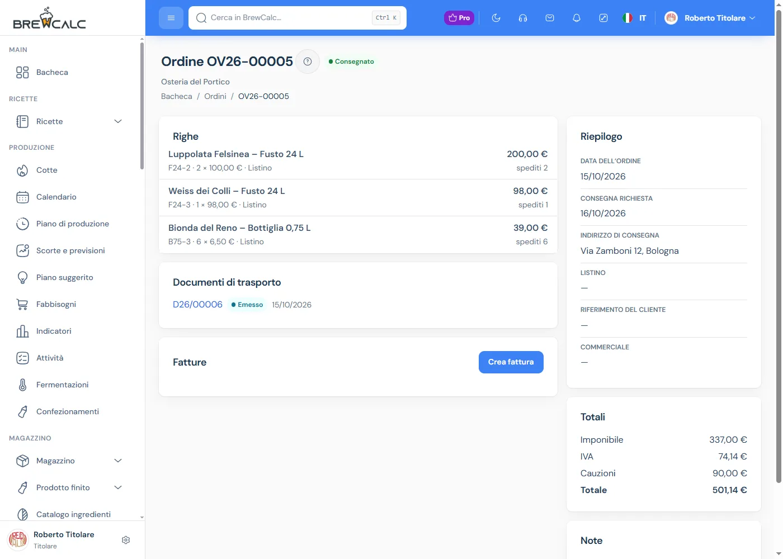
Task: Toggle the sidebar hamburger menu button
Action: point(171,18)
